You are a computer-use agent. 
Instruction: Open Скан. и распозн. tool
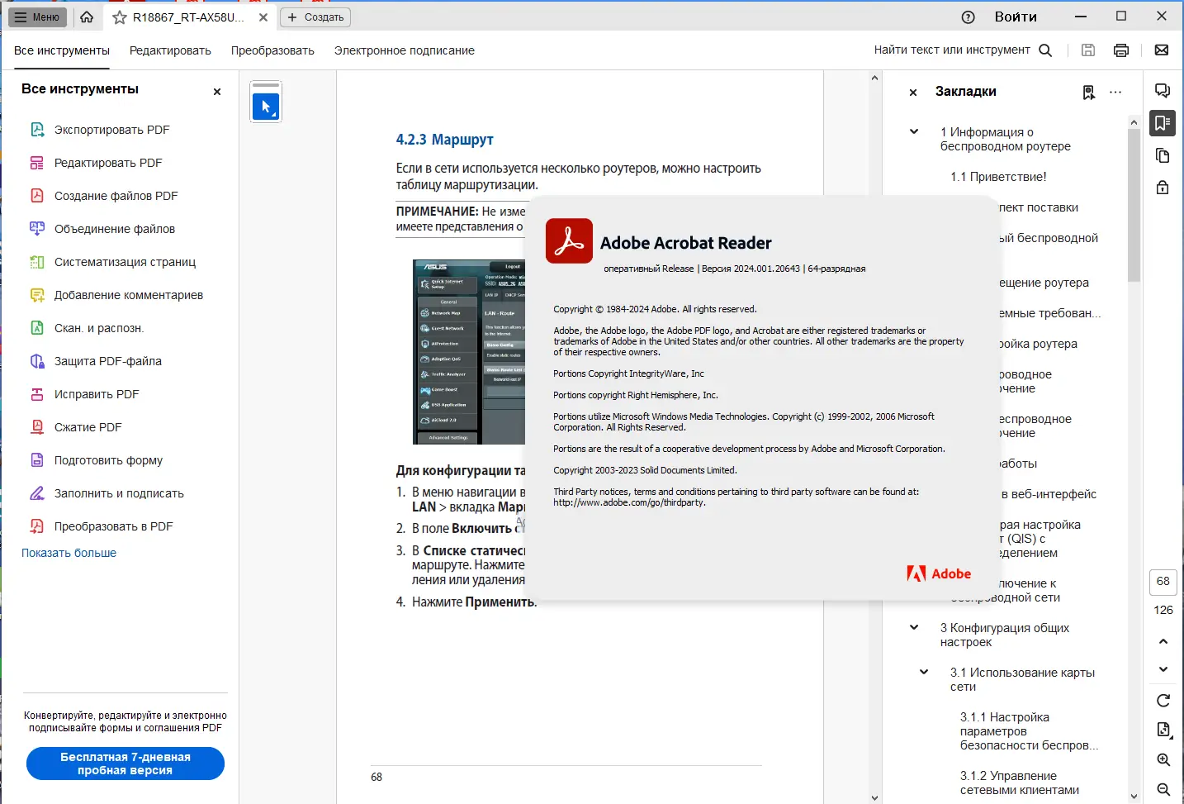coord(99,328)
